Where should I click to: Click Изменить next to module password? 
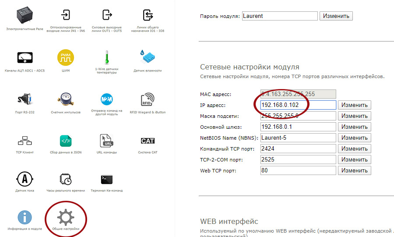(336, 16)
